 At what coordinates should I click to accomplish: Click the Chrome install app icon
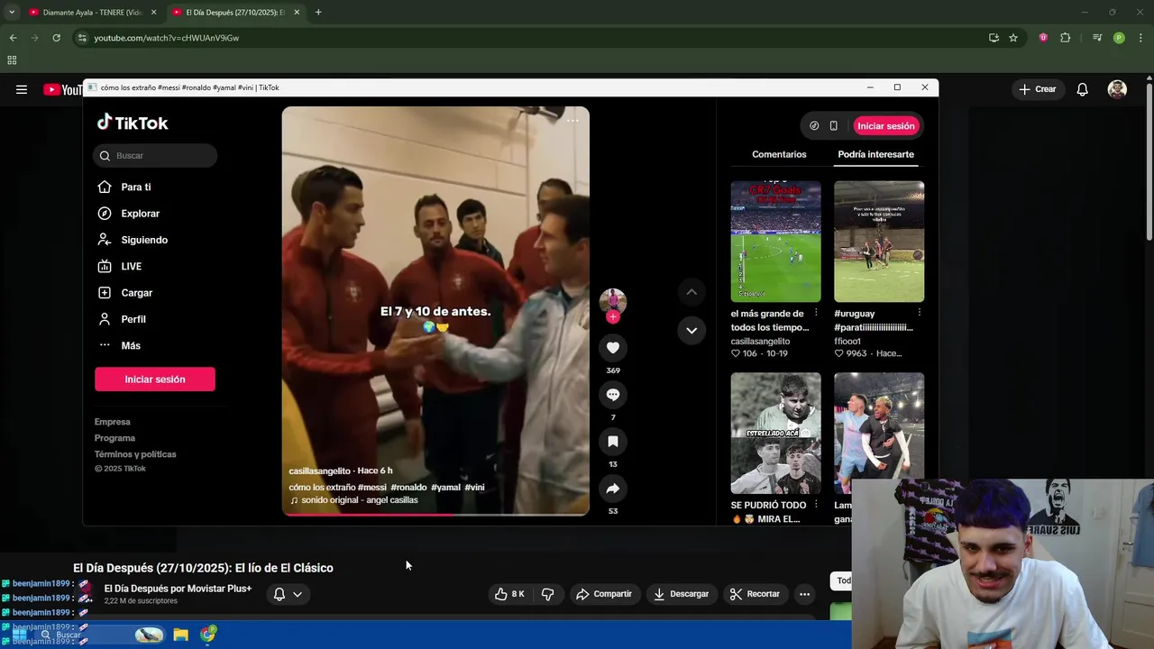994,38
